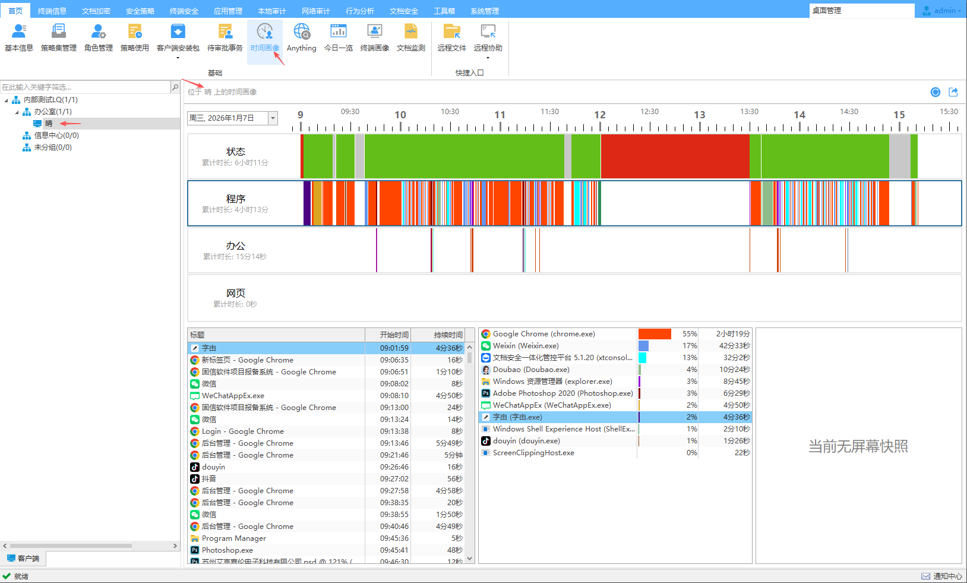Viewport: 967px width, 583px height.
Task: Open the date picker dropdown
Action: (x=273, y=118)
